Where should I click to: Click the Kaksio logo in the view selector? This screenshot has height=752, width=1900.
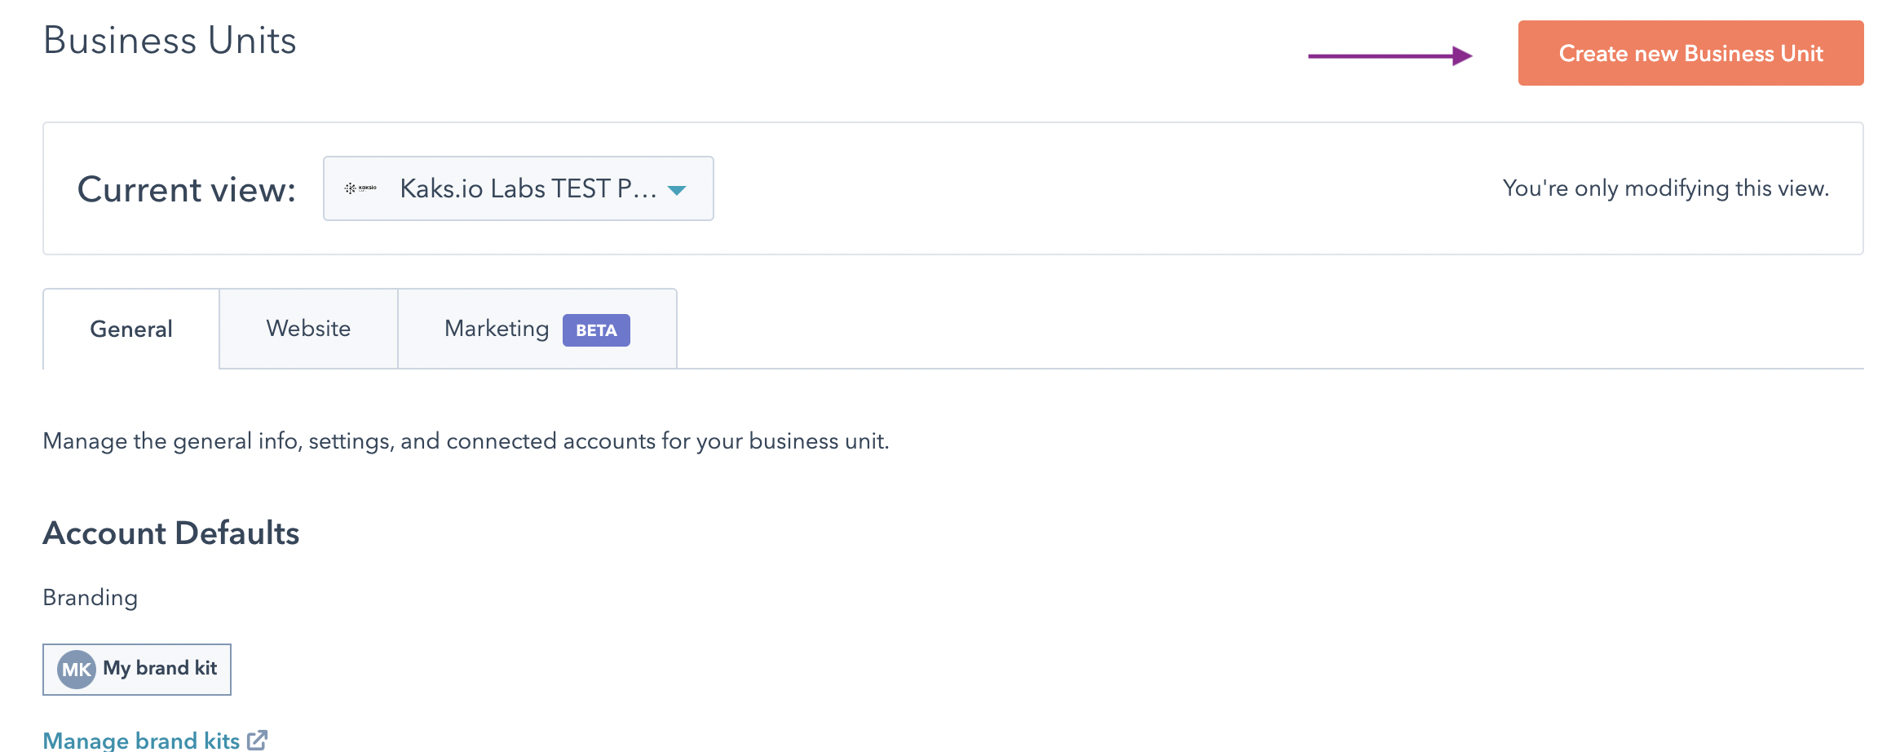click(x=360, y=188)
